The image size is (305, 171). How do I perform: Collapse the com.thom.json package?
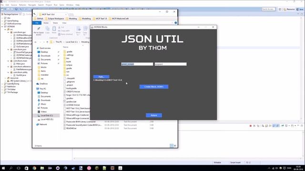click(8, 49)
